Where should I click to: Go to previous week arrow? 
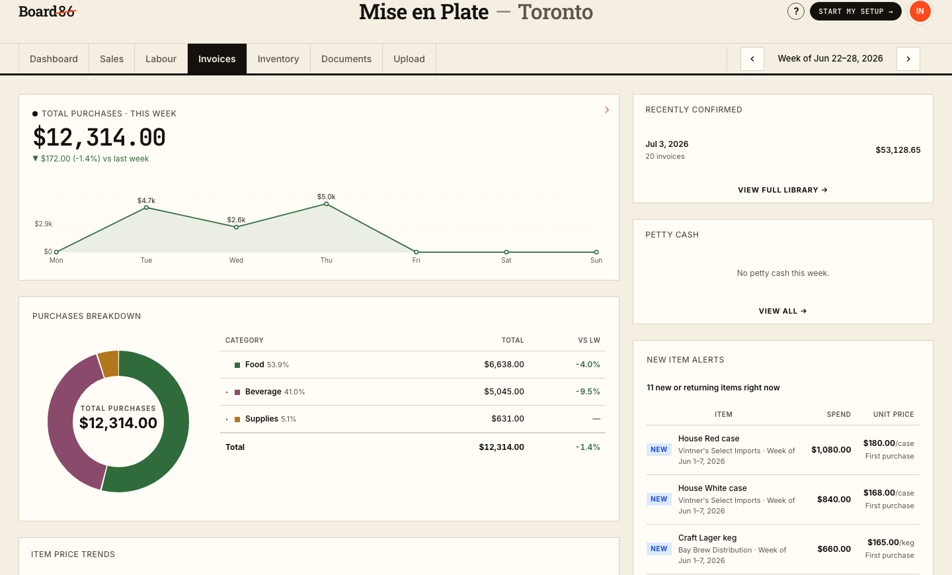[x=752, y=59]
